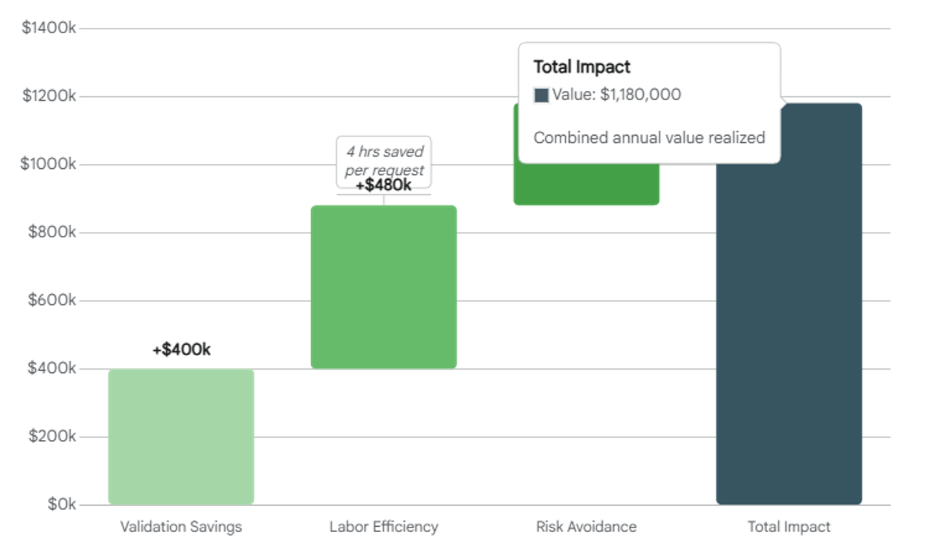The width and height of the screenshot is (940, 560).
Task: Click the dark color swatch in the tooltip
Action: pyautogui.click(x=541, y=95)
